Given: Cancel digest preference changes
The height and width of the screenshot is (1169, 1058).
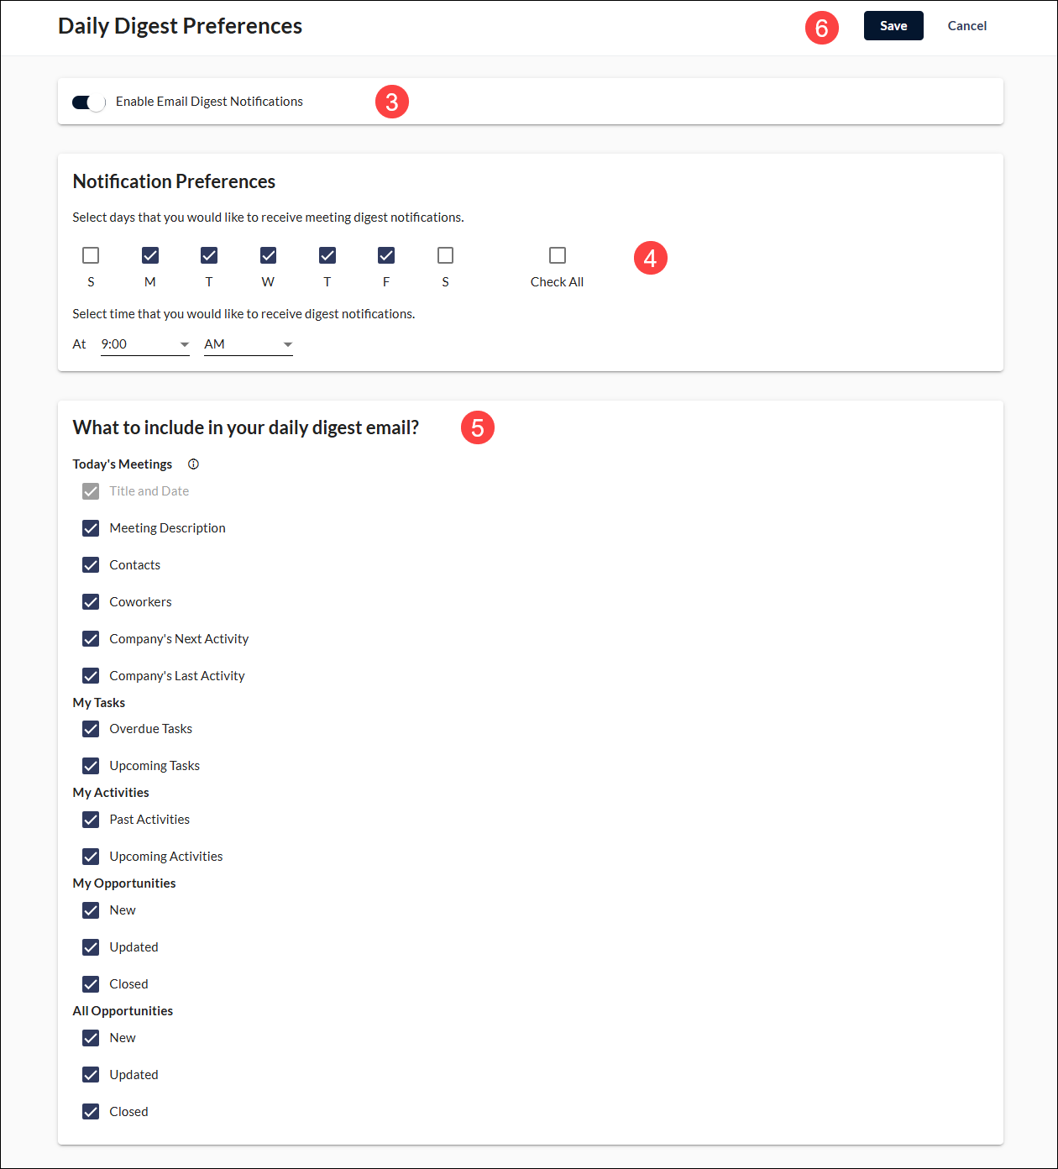Looking at the screenshot, I should coord(967,26).
